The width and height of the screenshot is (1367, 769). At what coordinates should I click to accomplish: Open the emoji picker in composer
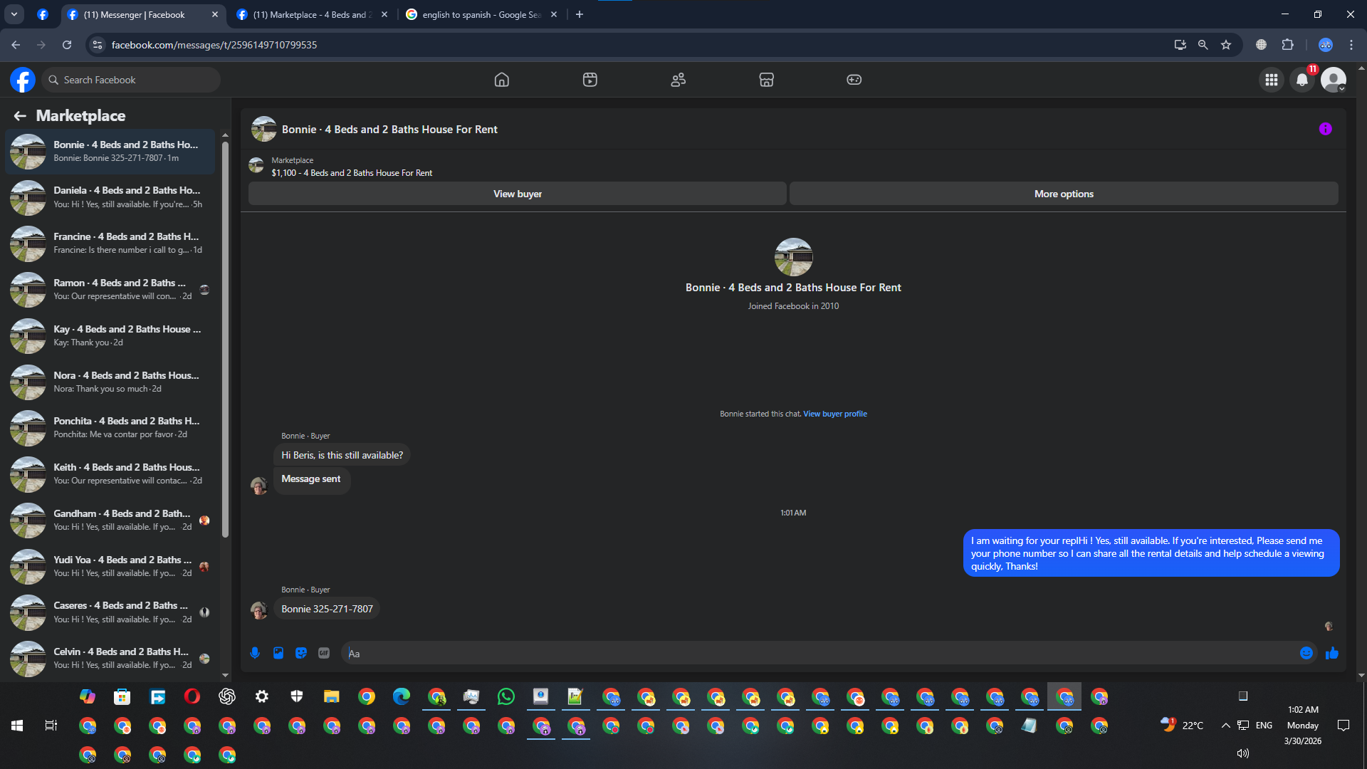pos(1306,653)
